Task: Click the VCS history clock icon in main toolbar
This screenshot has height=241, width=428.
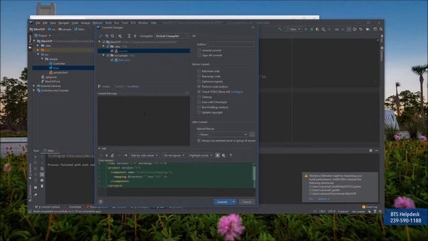Action: tap(354, 29)
